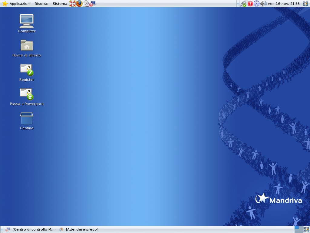Image resolution: width=310 pixels, height=233 pixels.
Task: Open the computer control center launcher in top panel
Action: pos(93,4)
